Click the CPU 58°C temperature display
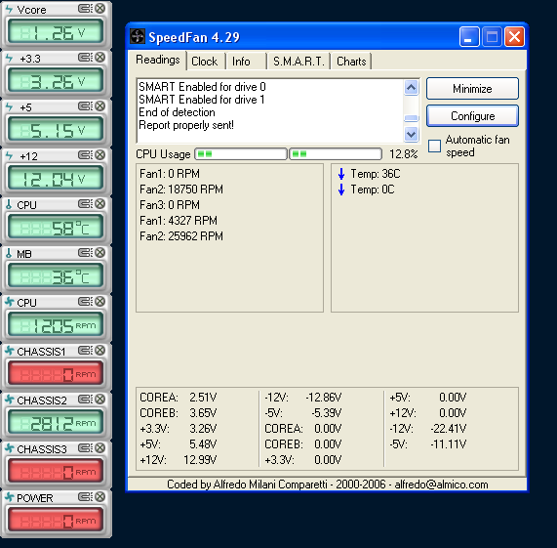 tap(55, 228)
